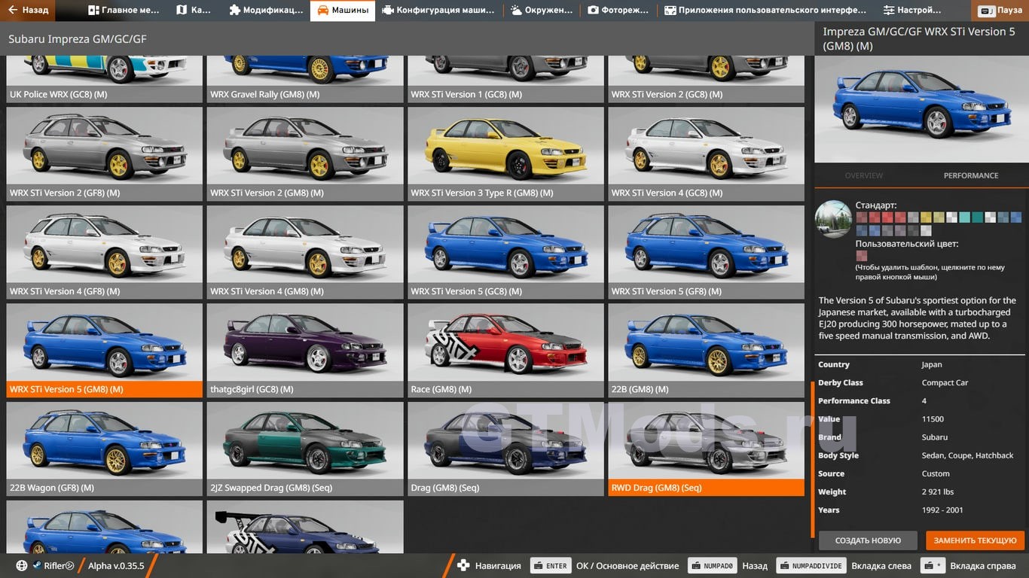Select WRX Gravel Rally (GM8) card
Image resolution: width=1029 pixels, height=578 pixels.
point(305,79)
